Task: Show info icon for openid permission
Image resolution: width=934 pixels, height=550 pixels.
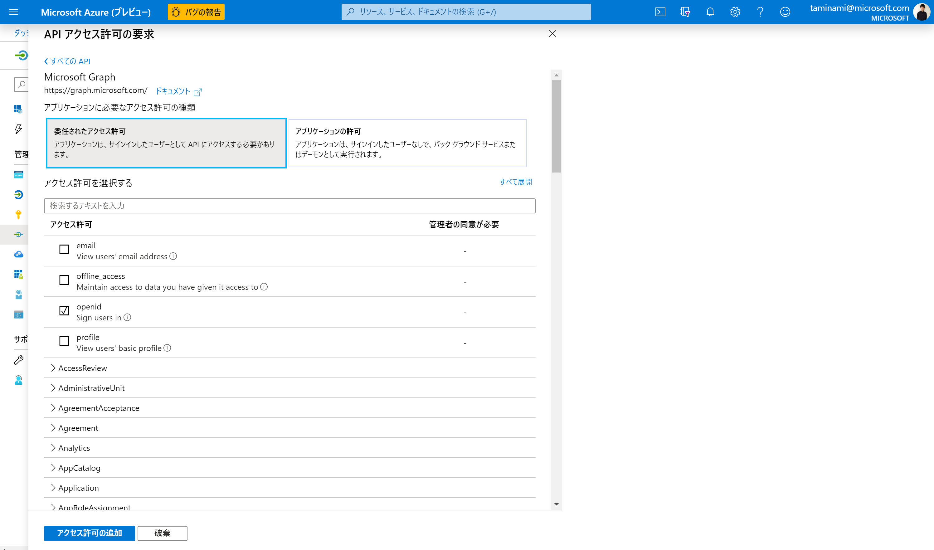Action: (127, 317)
